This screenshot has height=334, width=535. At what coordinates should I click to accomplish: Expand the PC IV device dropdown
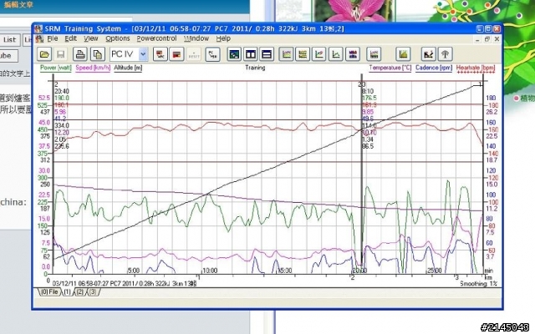coord(143,53)
